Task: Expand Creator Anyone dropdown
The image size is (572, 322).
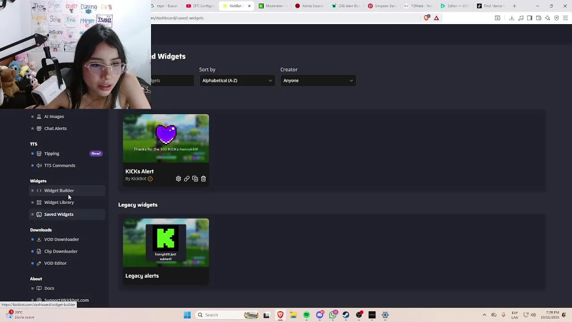Action: [318, 80]
